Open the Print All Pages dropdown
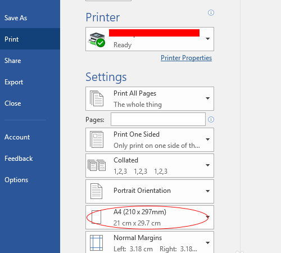This screenshot has width=281, height=253. tap(149, 98)
